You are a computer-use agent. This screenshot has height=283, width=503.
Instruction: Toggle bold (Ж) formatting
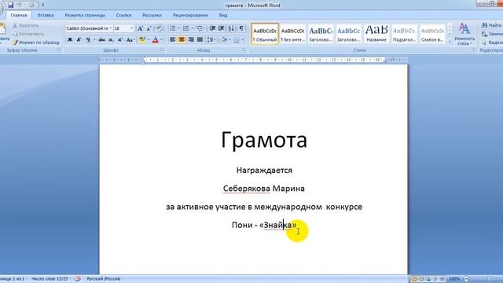pos(70,40)
